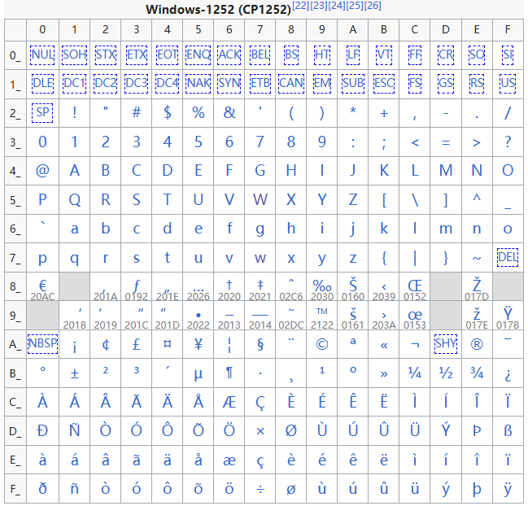Click the capital W letter
Screen dimensions: 528x506
pos(260,199)
